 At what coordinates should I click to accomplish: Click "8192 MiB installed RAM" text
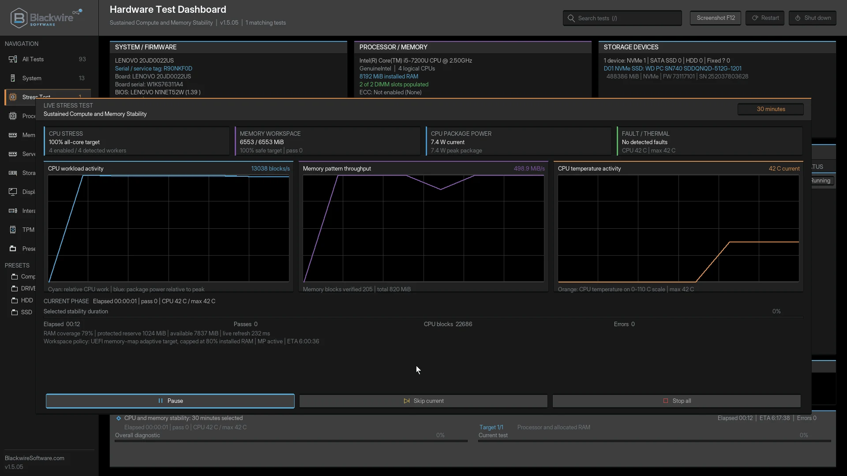[x=389, y=77]
